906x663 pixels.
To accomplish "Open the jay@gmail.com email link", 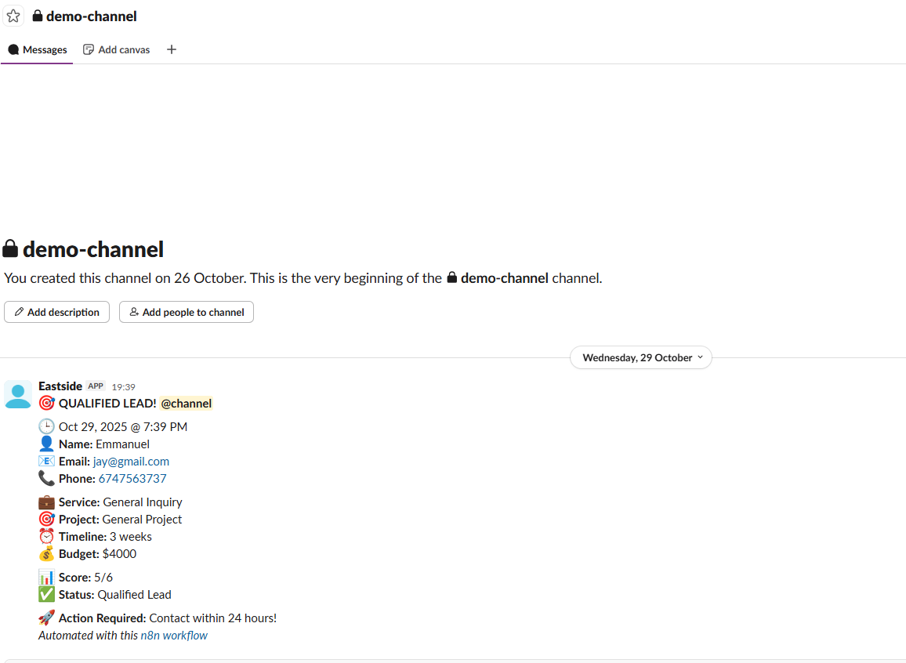I will 131,462.
